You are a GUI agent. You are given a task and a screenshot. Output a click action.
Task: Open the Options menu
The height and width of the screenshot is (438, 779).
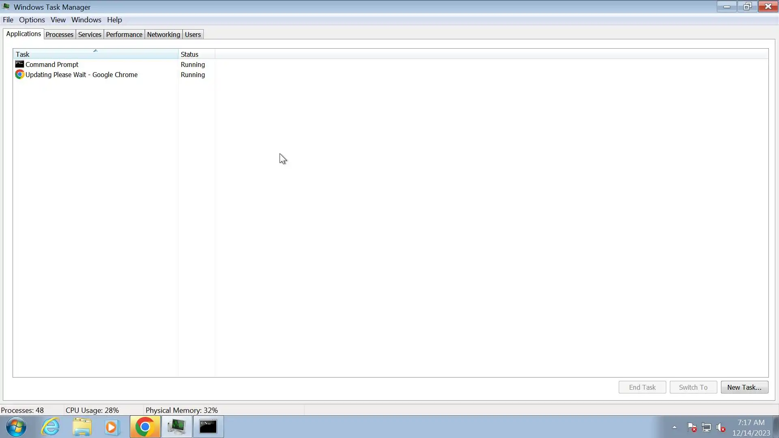pos(32,20)
